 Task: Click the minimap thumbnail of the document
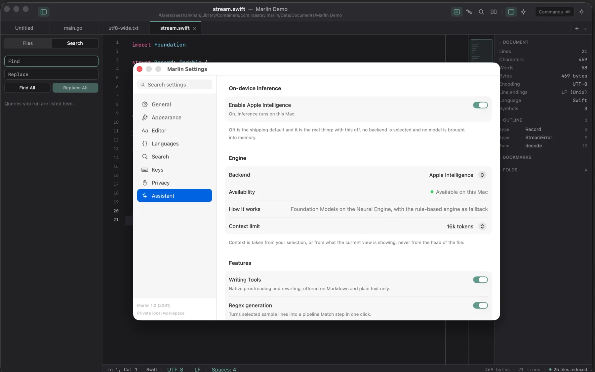[x=481, y=51]
